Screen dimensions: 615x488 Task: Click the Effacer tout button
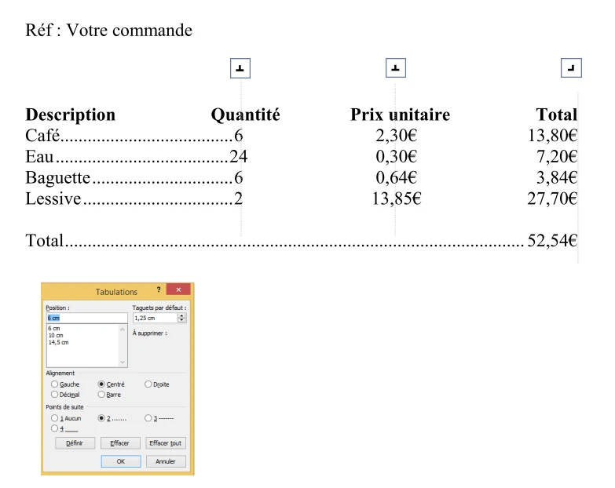click(x=167, y=443)
